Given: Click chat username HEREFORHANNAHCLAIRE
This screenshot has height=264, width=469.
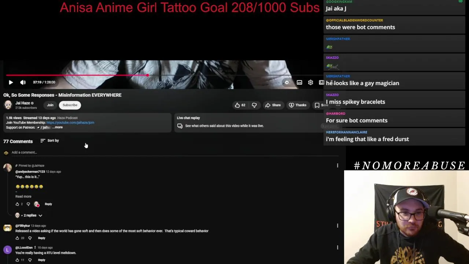Looking at the screenshot, I should [347, 132].
